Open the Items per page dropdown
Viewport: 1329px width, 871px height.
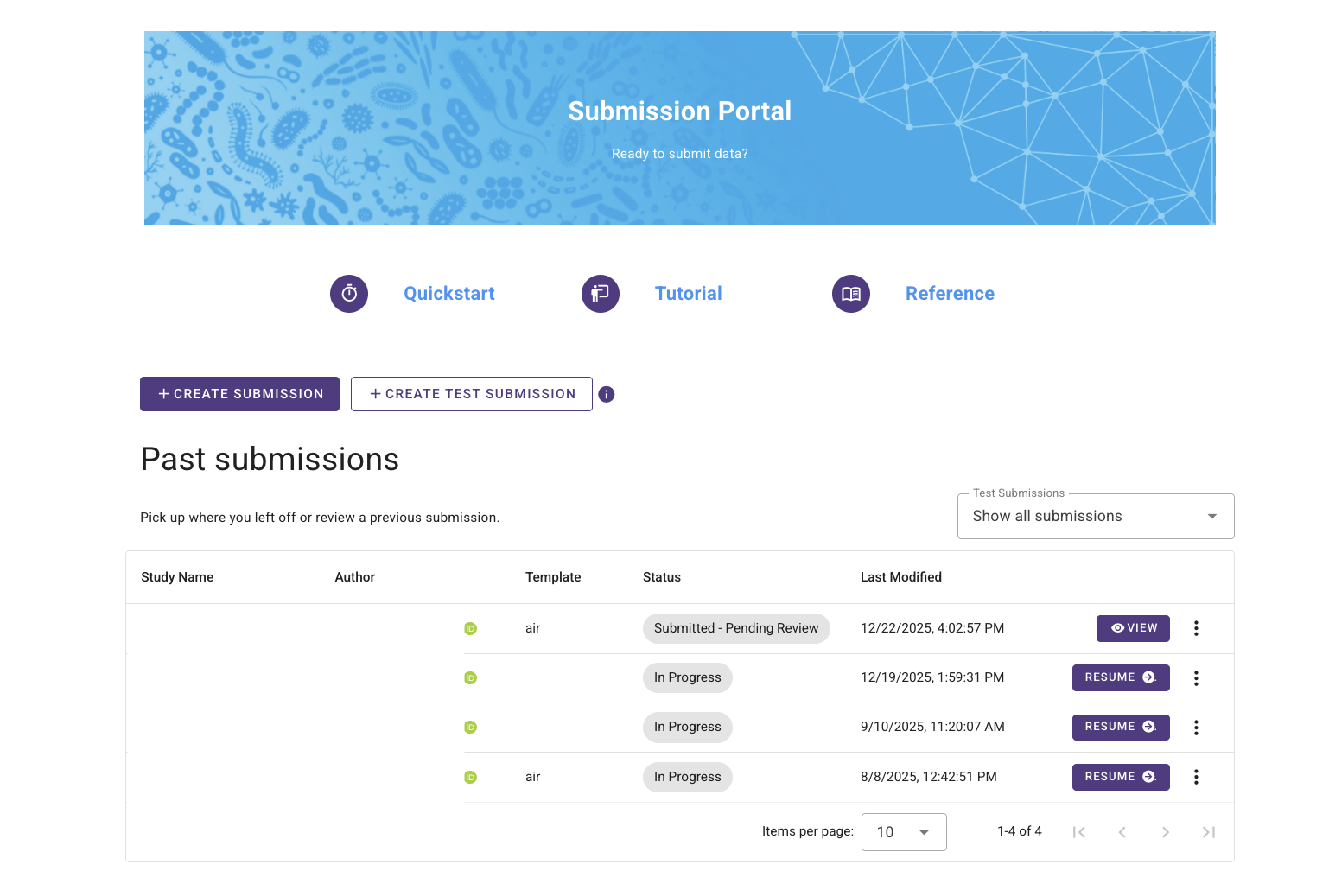pyautogui.click(x=903, y=832)
